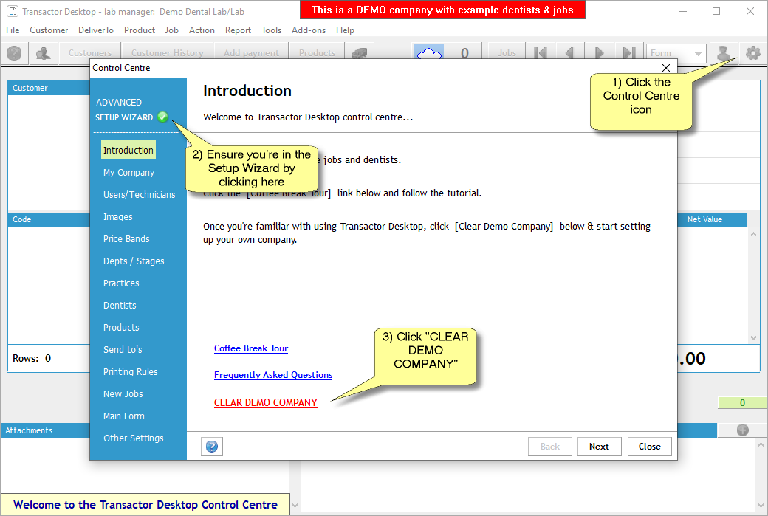This screenshot has height=516, width=768.
Task: Click the blue help icon in dialog
Action: coord(211,447)
